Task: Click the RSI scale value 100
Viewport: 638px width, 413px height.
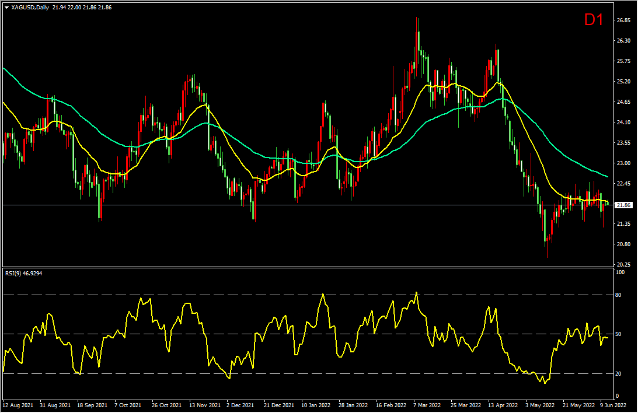Action: 620,272
